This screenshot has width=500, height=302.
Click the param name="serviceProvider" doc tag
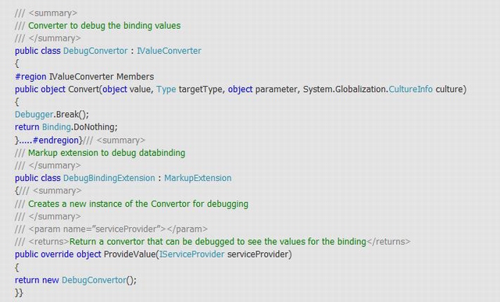pos(118,229)
